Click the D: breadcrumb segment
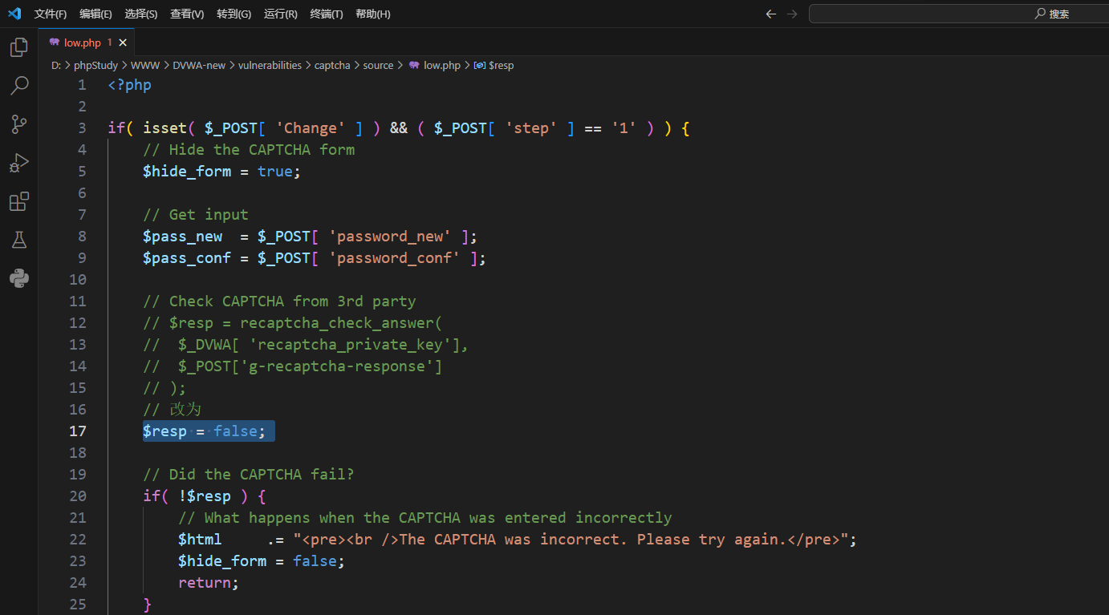The height and width of the screenshot is (615, 1109). tap(56, 66)
